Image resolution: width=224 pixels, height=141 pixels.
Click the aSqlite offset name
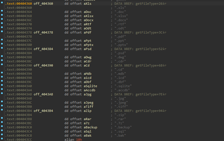tap(90, 86)
